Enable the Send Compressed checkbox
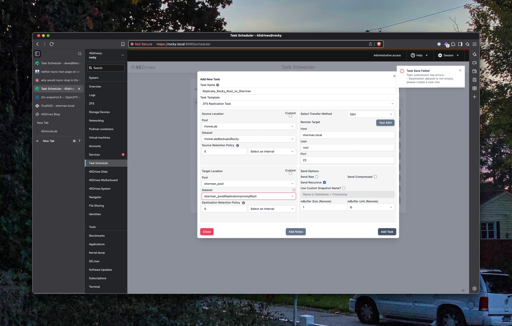The height and width of the screenshot is (326, 512). point(375,177)
